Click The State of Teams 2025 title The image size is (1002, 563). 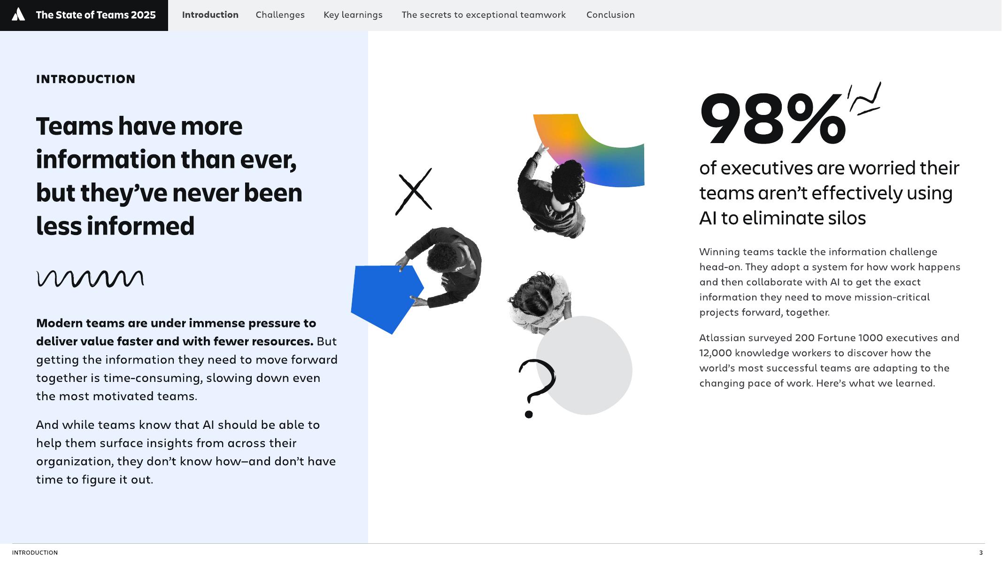click(96, 15)
